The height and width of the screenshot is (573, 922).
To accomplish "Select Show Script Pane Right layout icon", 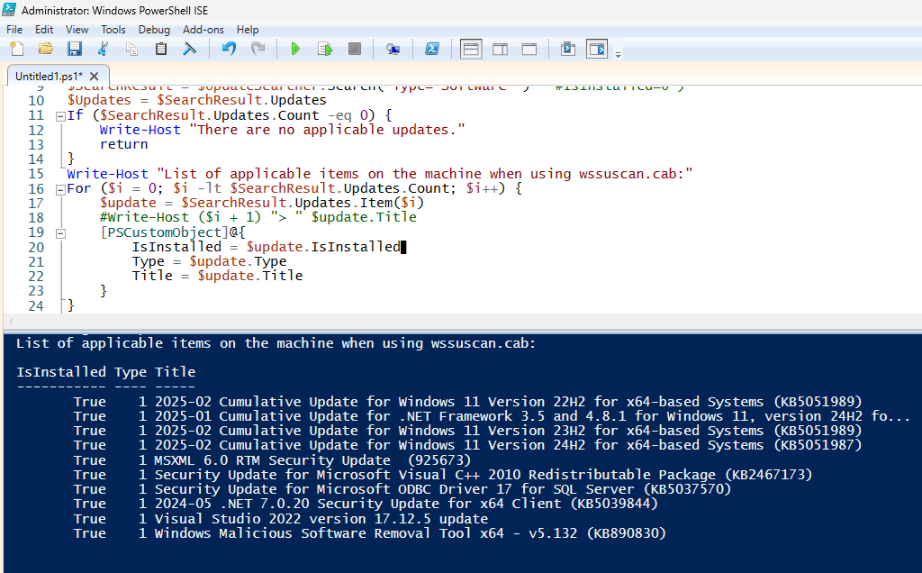I will [501, 49].
